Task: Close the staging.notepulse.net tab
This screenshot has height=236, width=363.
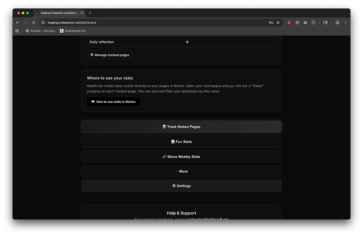Action: click(82, 13)
